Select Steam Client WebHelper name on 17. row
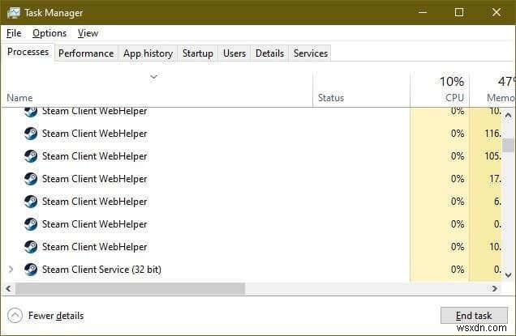The height and width of the screenshot is (336, 516). click(94, 179)
